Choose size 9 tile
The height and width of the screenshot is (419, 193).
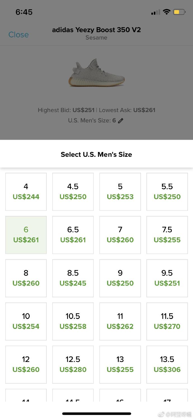[120, 278]
